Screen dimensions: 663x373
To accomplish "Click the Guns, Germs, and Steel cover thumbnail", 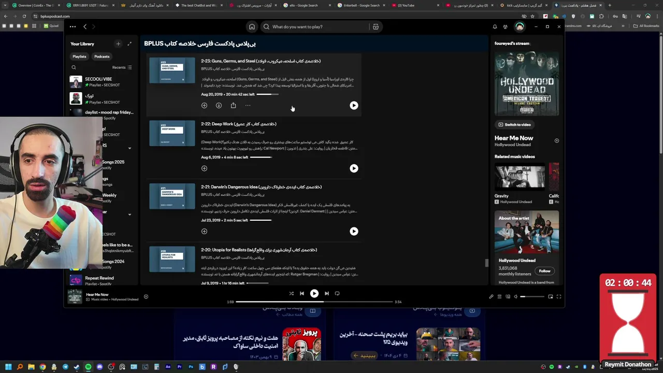I will point(172,70).
